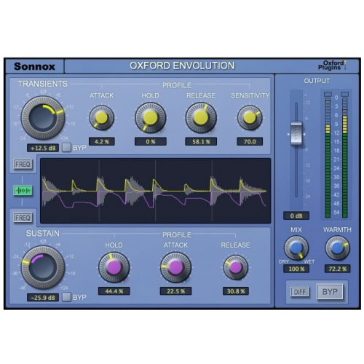Click the Sensitivity value field 70.0
Screen dimensions: 364x364
250,141
